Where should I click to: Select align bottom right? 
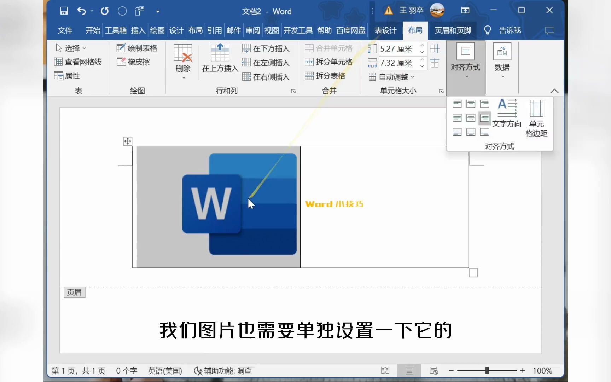click(x=485, y=132)
